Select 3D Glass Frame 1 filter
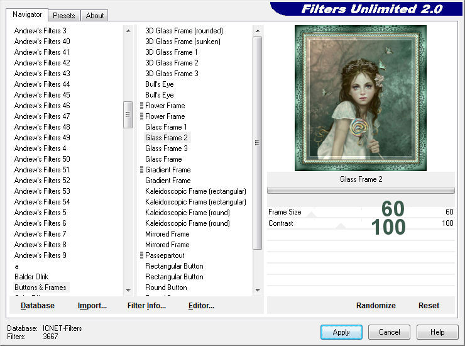 click(171, 52)
